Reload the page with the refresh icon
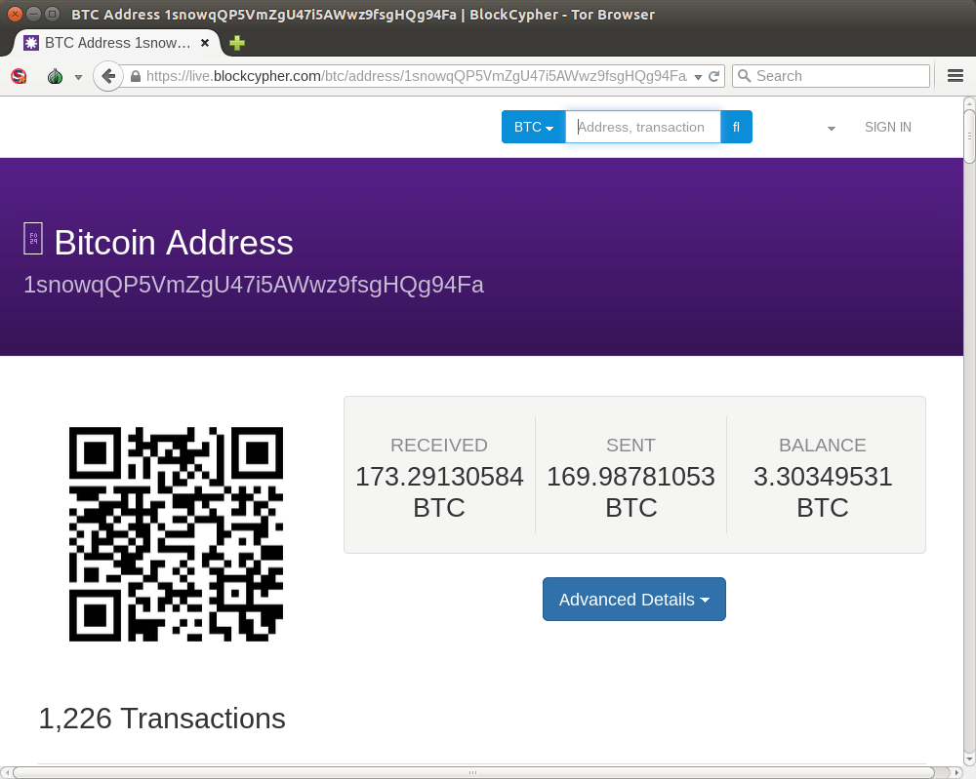This screenshot has width=976, height=779. (714, 76)
